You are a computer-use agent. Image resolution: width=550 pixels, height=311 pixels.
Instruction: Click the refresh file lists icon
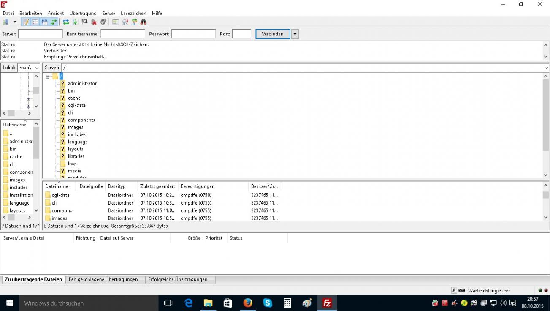[x=66, y=22]
